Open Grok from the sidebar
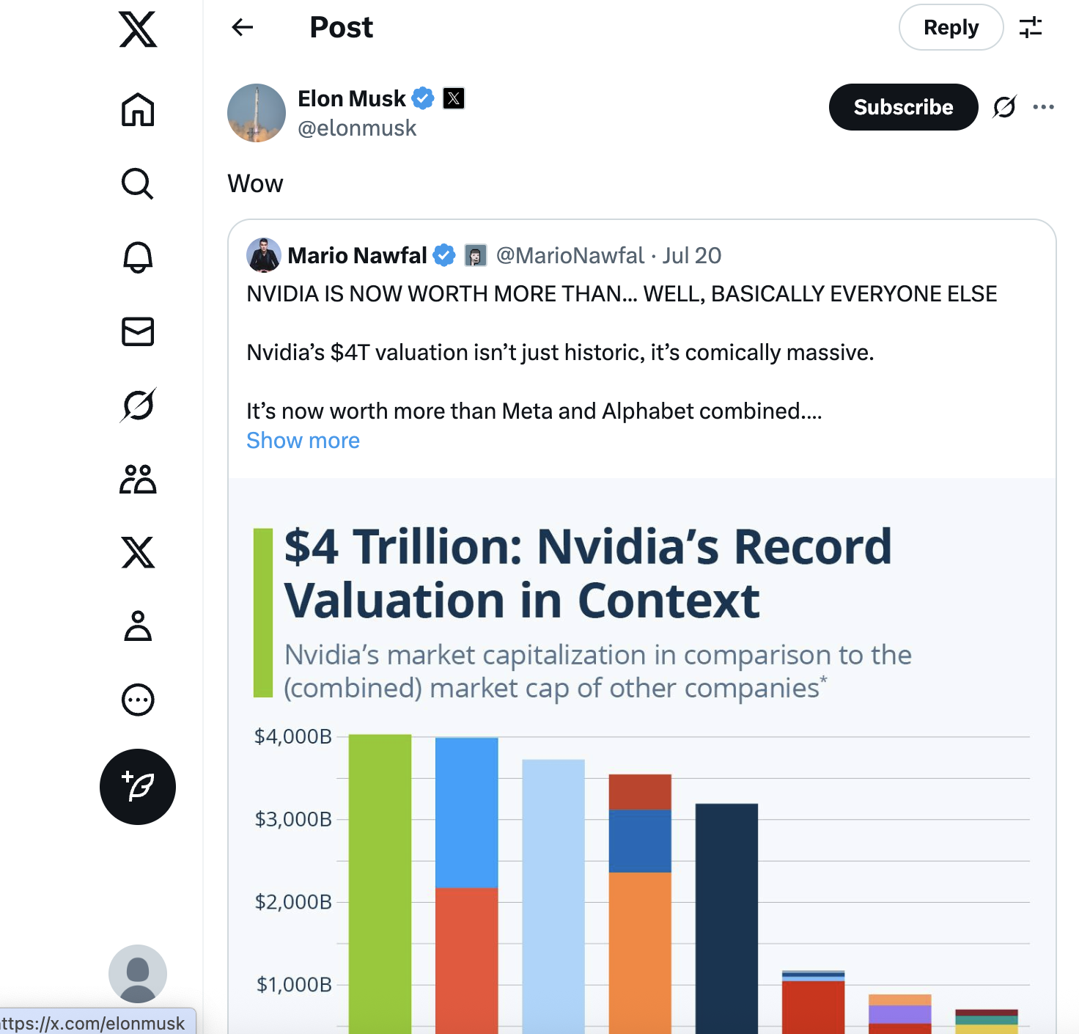 click(138, 405)
